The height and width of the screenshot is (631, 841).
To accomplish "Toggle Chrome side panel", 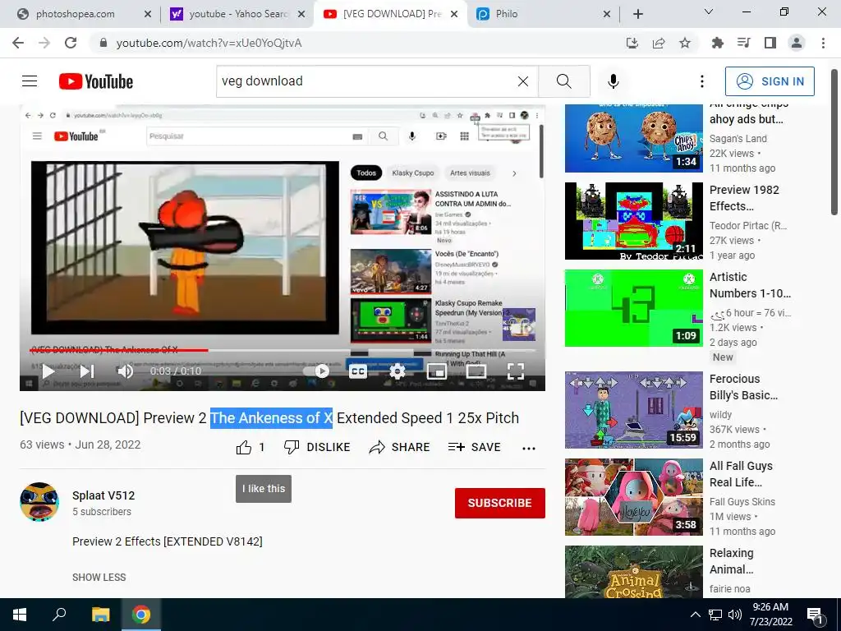I will click(770, 43).
